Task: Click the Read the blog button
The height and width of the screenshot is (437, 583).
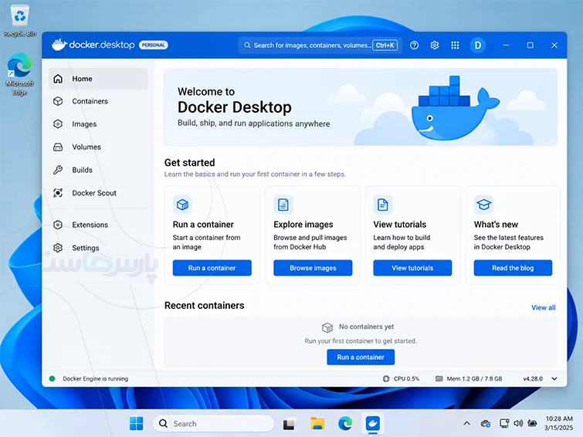Action: [x=513, y=268]
